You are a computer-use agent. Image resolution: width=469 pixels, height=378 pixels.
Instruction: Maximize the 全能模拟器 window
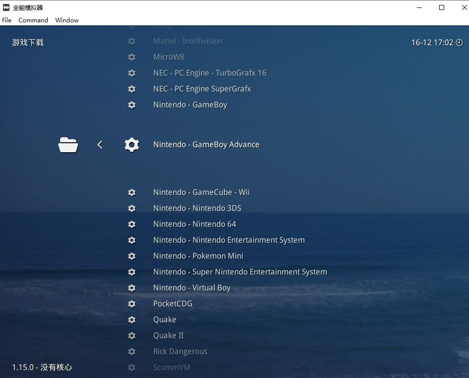tap(442, 7)
